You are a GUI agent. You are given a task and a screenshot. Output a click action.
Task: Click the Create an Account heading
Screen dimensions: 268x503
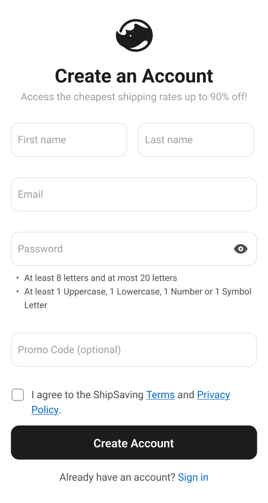coord(134,76)
